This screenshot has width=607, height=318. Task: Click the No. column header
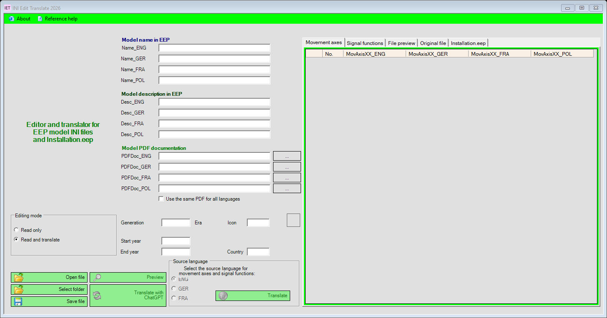coord(333,54)
